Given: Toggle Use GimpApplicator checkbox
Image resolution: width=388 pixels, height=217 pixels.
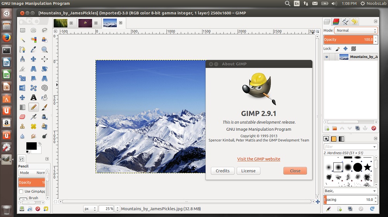Looking at the screenshot, I should 21,191.
